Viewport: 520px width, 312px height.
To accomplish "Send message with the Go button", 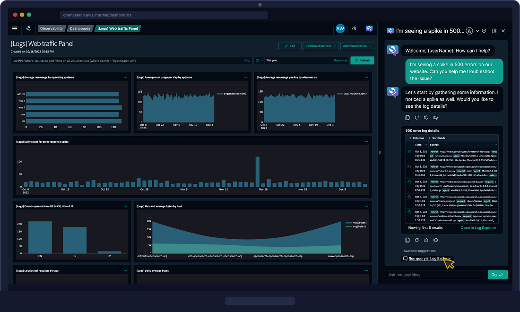I will coord(497,275).
